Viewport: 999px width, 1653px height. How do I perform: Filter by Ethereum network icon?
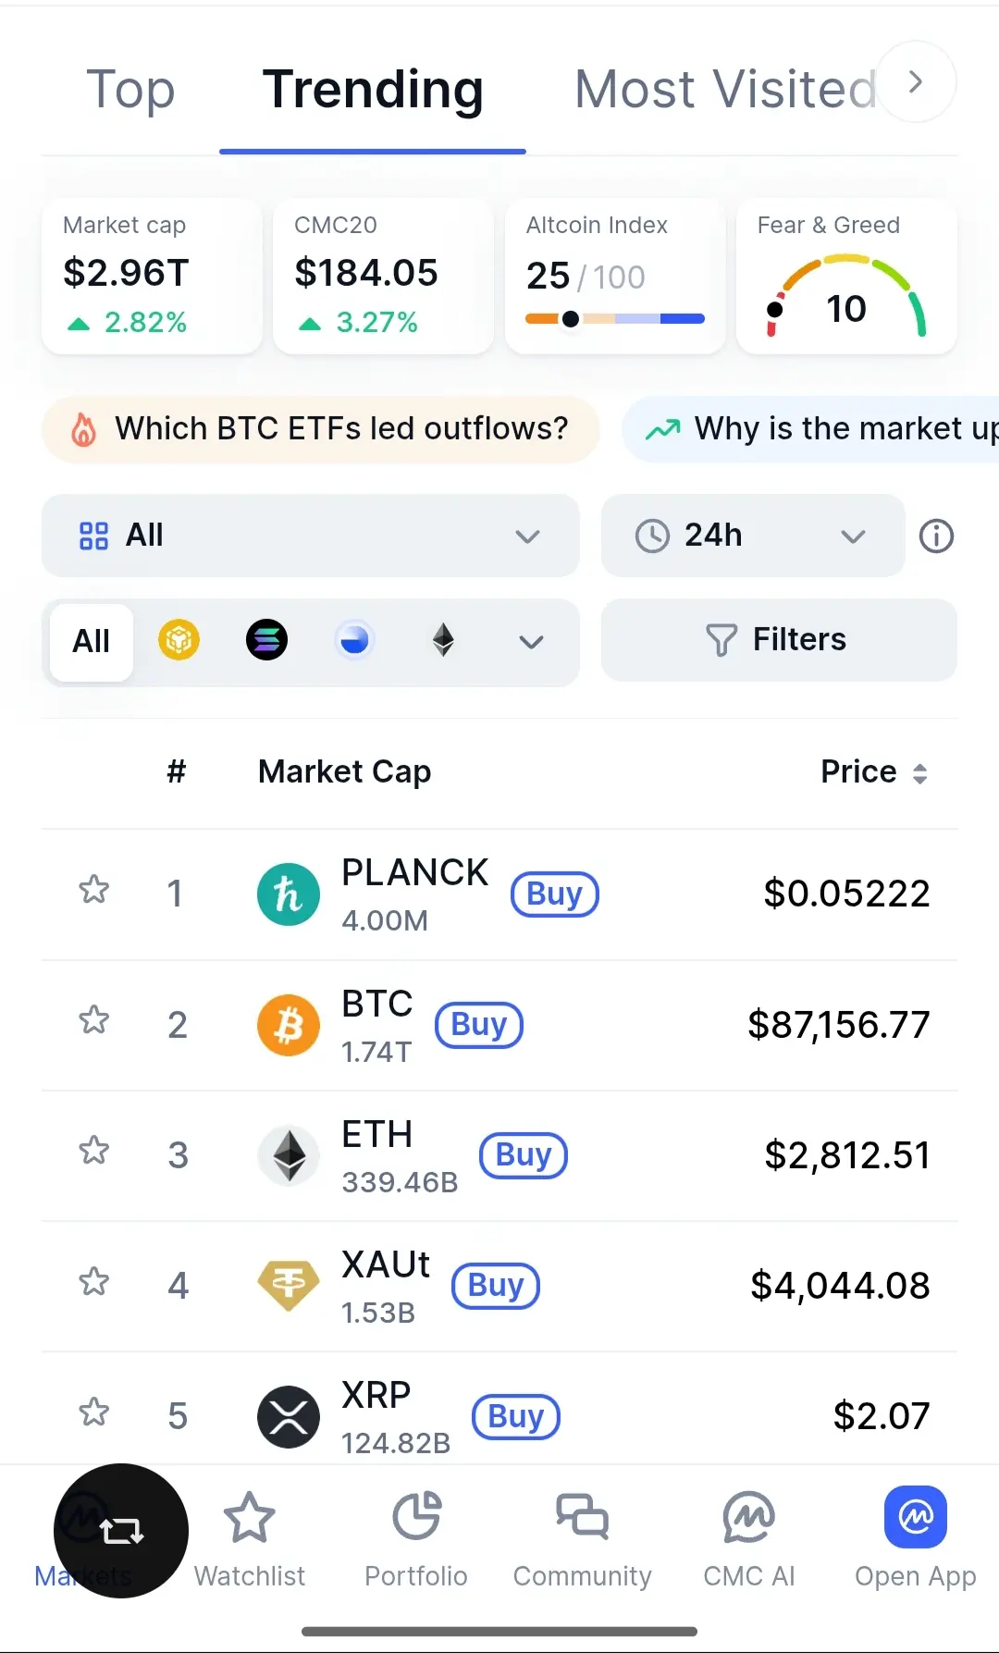pyautogui.click(x=443, y=640)
